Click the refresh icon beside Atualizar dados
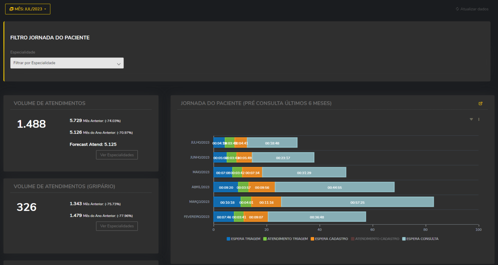This screenshot has height=265, width=498. click(x=457, y=9)
